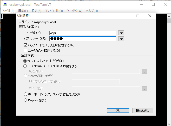
Task: Click the 接続断(D) disconnect button
Action: (142, 110)
